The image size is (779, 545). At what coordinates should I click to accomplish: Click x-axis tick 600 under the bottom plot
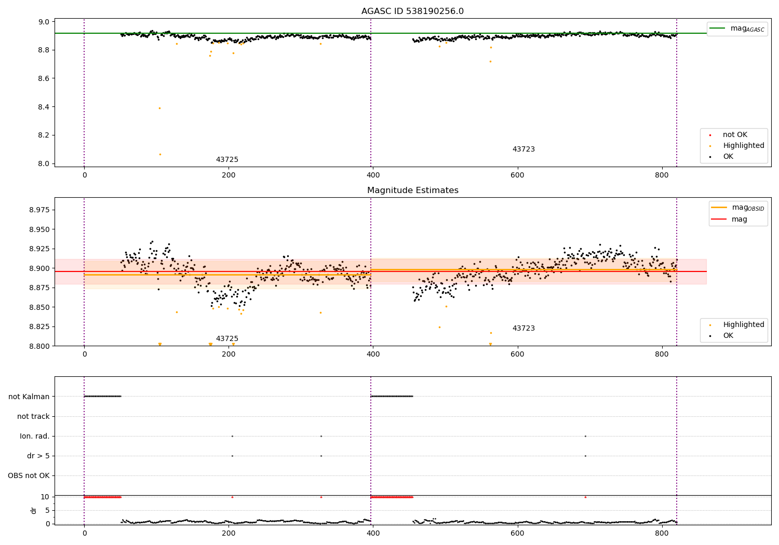click(x=518, y=534)
